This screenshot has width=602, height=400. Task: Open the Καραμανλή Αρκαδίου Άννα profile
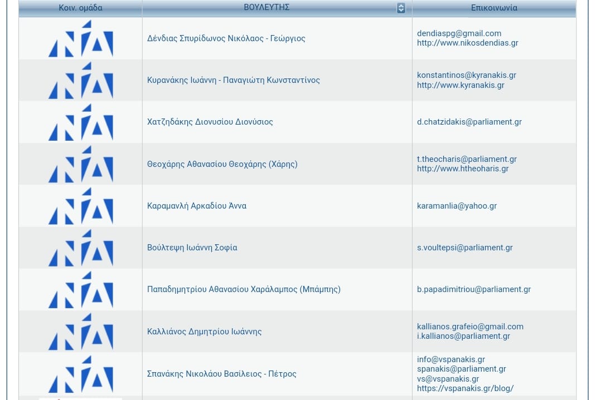197,206
